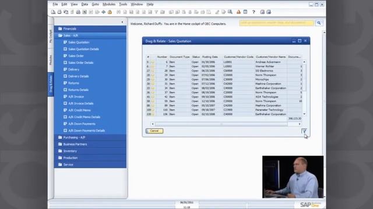Image resolution: width=373 pixels, height=209 pixels.
Task: Open the Edit menu
Action: click(x=64, y=4)
